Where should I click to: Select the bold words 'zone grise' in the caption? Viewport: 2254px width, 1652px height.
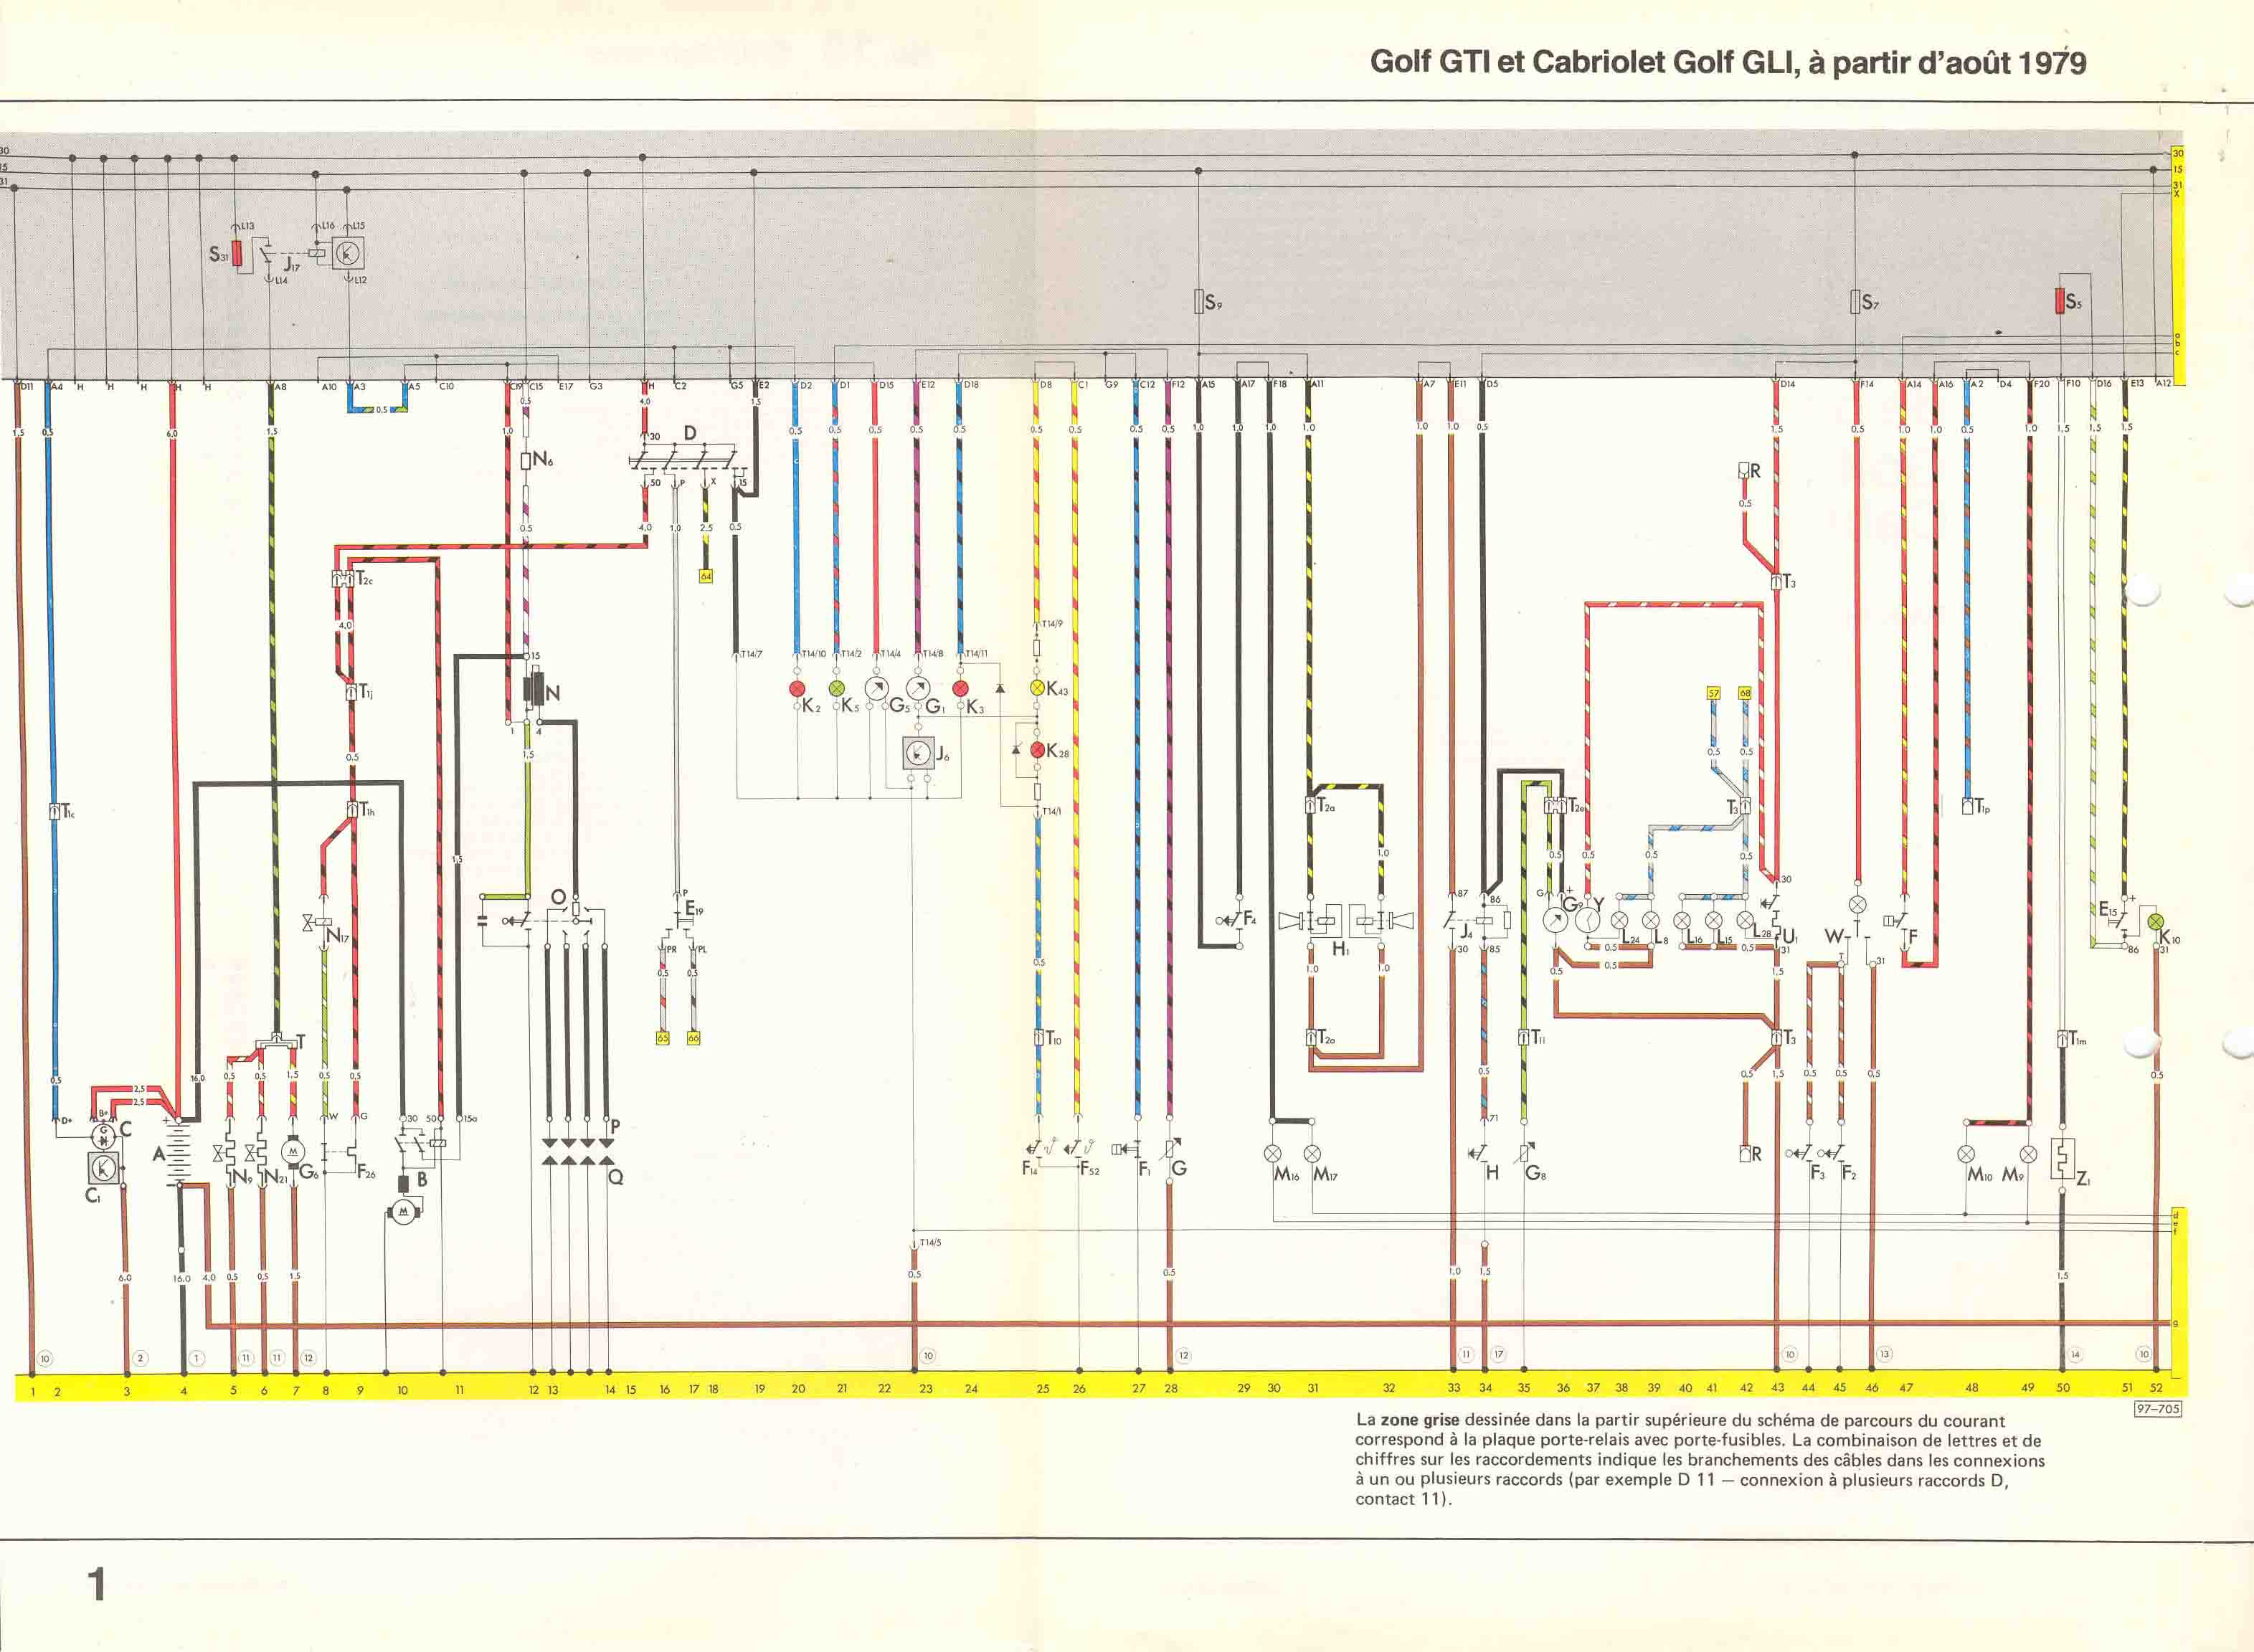(1420, 1420)
